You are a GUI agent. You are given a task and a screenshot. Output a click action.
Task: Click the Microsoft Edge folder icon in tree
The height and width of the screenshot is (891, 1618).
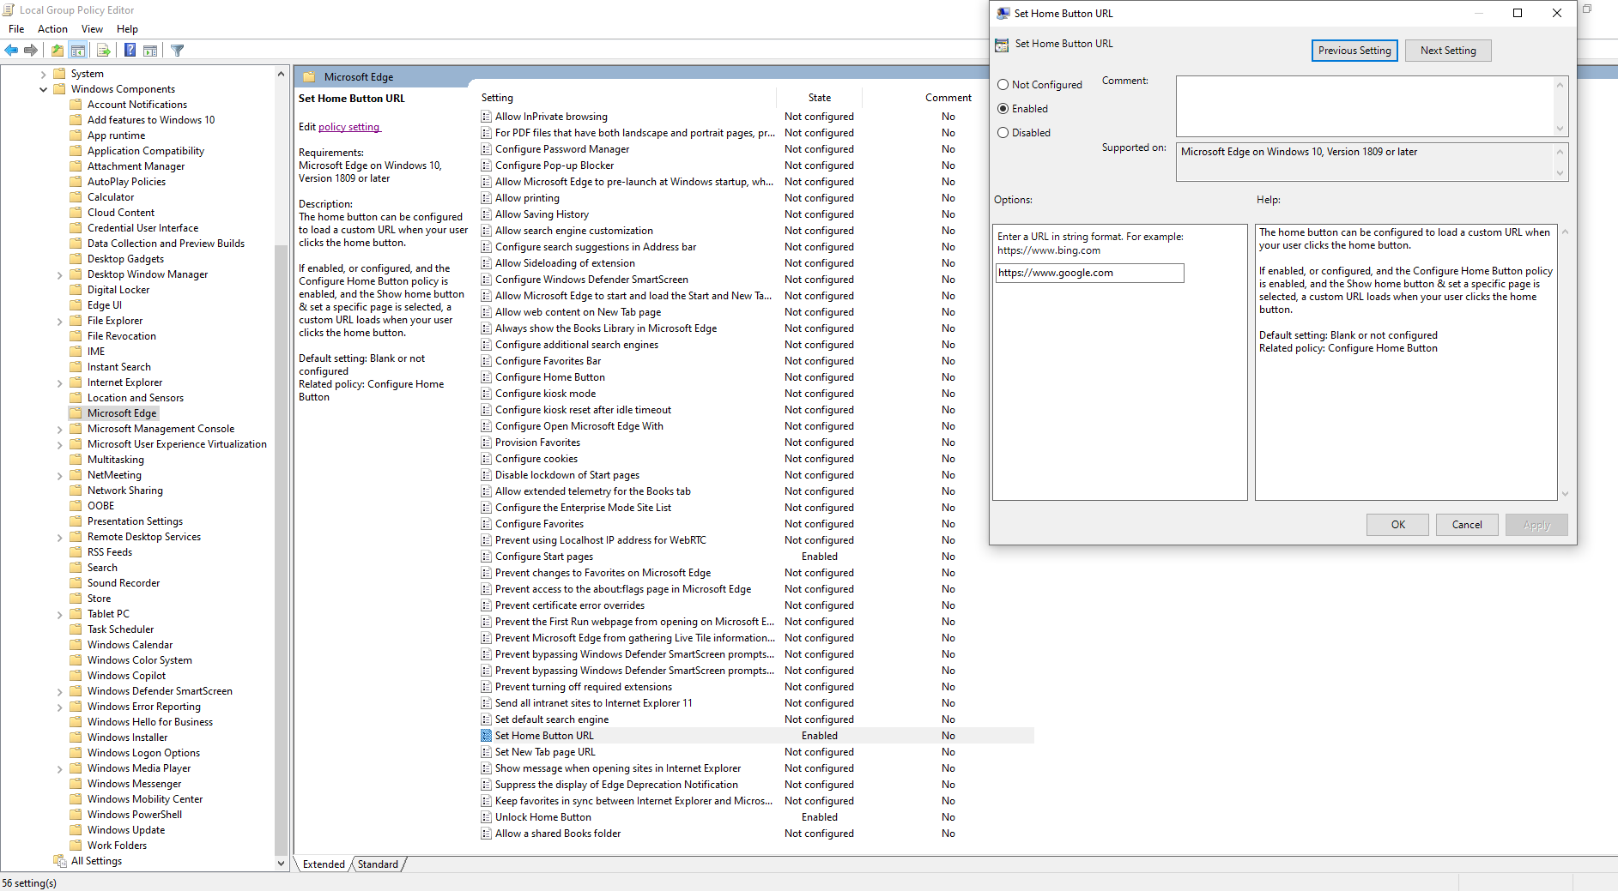[76, 413]
